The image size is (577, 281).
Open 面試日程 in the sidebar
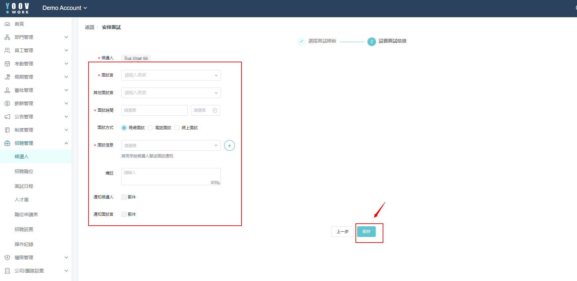24,186
